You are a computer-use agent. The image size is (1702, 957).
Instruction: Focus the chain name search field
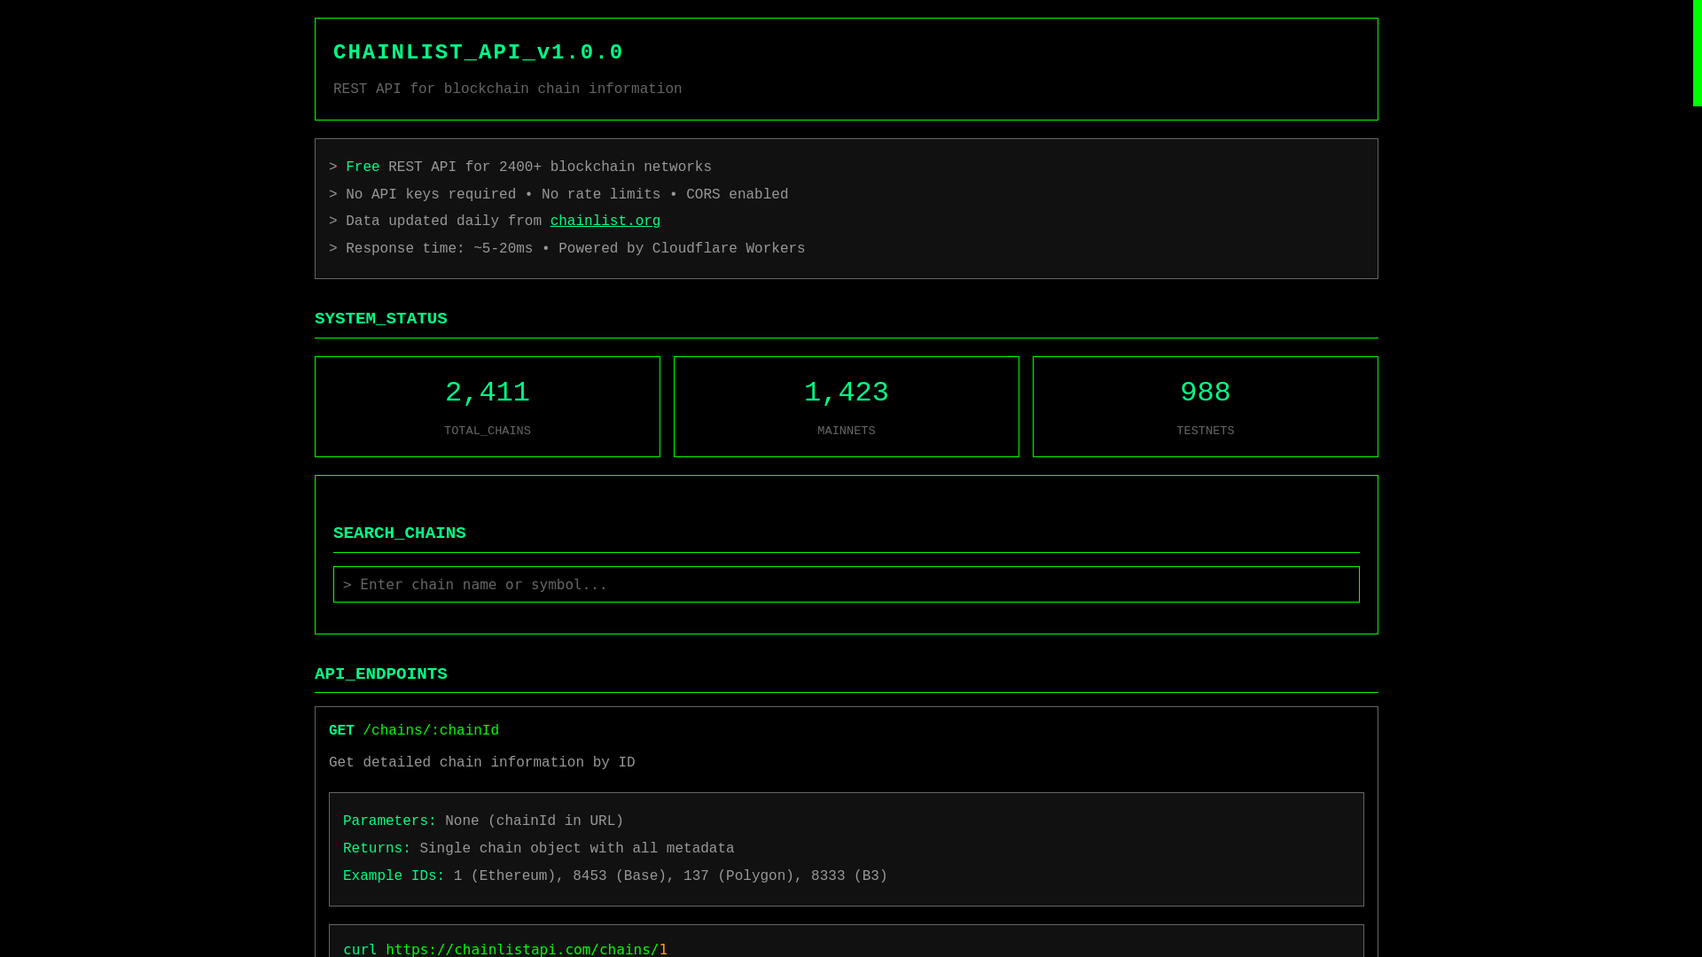[x=846, y=585]
